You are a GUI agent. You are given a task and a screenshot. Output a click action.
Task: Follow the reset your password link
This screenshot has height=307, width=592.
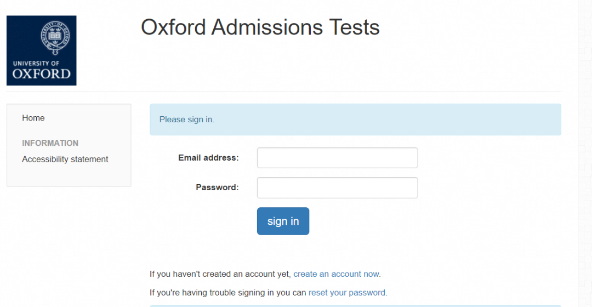pyautogui.click(x=346, y=293)
